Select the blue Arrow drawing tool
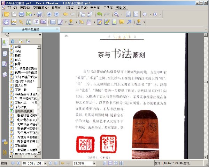 [x=129, y=22]
